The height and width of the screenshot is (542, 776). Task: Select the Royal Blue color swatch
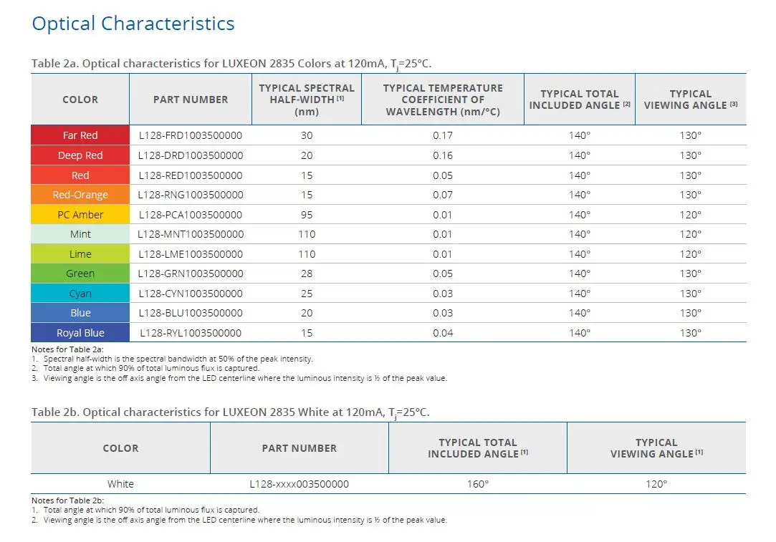(80, 333)
